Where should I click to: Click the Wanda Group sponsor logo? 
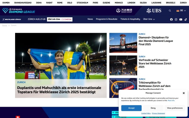124,11
